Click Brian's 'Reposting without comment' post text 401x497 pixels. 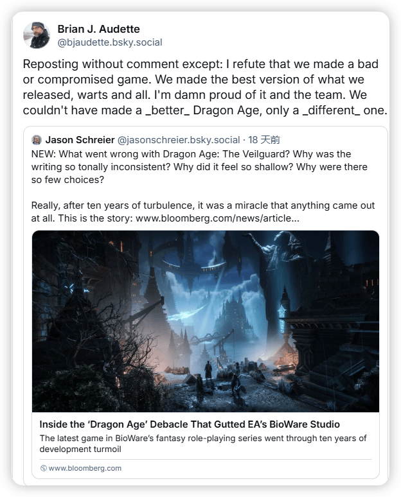point(205,87)
